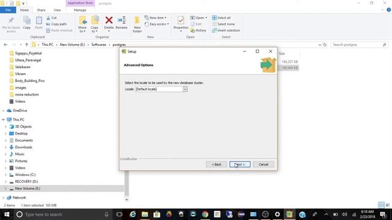Click the Edit ribbon command
Image resolution: width=392 pixels, height=220 pixels.
(x=196, y=24)
